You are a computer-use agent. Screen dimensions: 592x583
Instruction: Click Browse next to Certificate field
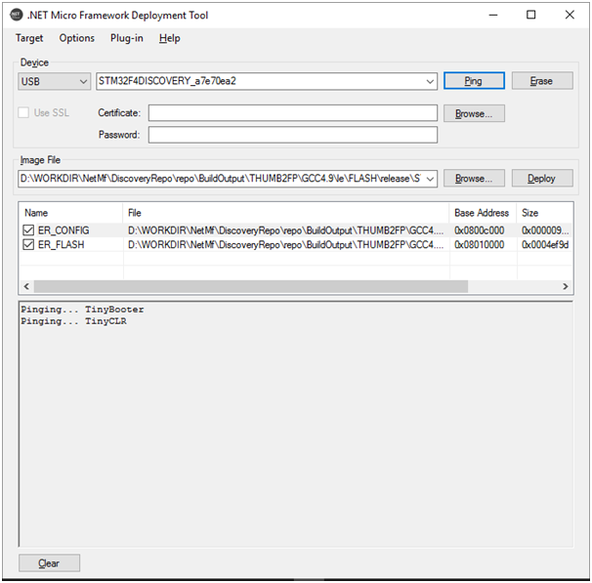[x=474, y=113]
